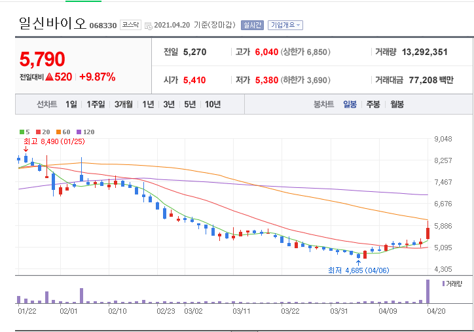Select the 월봉 monthly candle chart
Screen dimensions: 474x332
pyautogui.click(x=397, y=104)
